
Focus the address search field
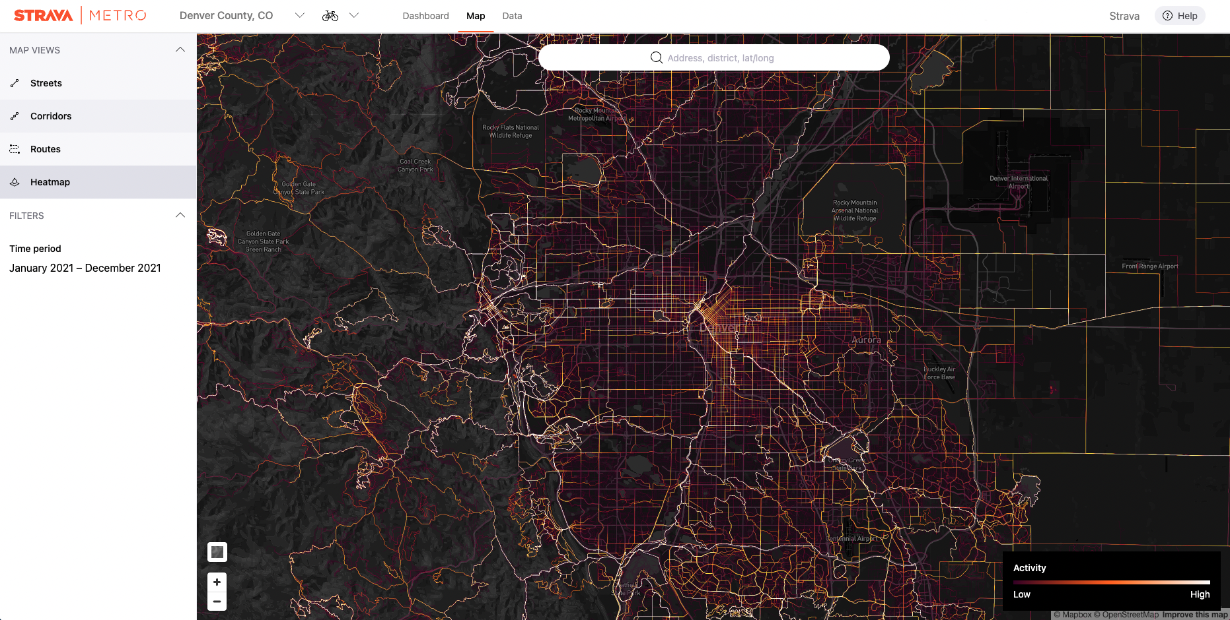coord(714,57)
